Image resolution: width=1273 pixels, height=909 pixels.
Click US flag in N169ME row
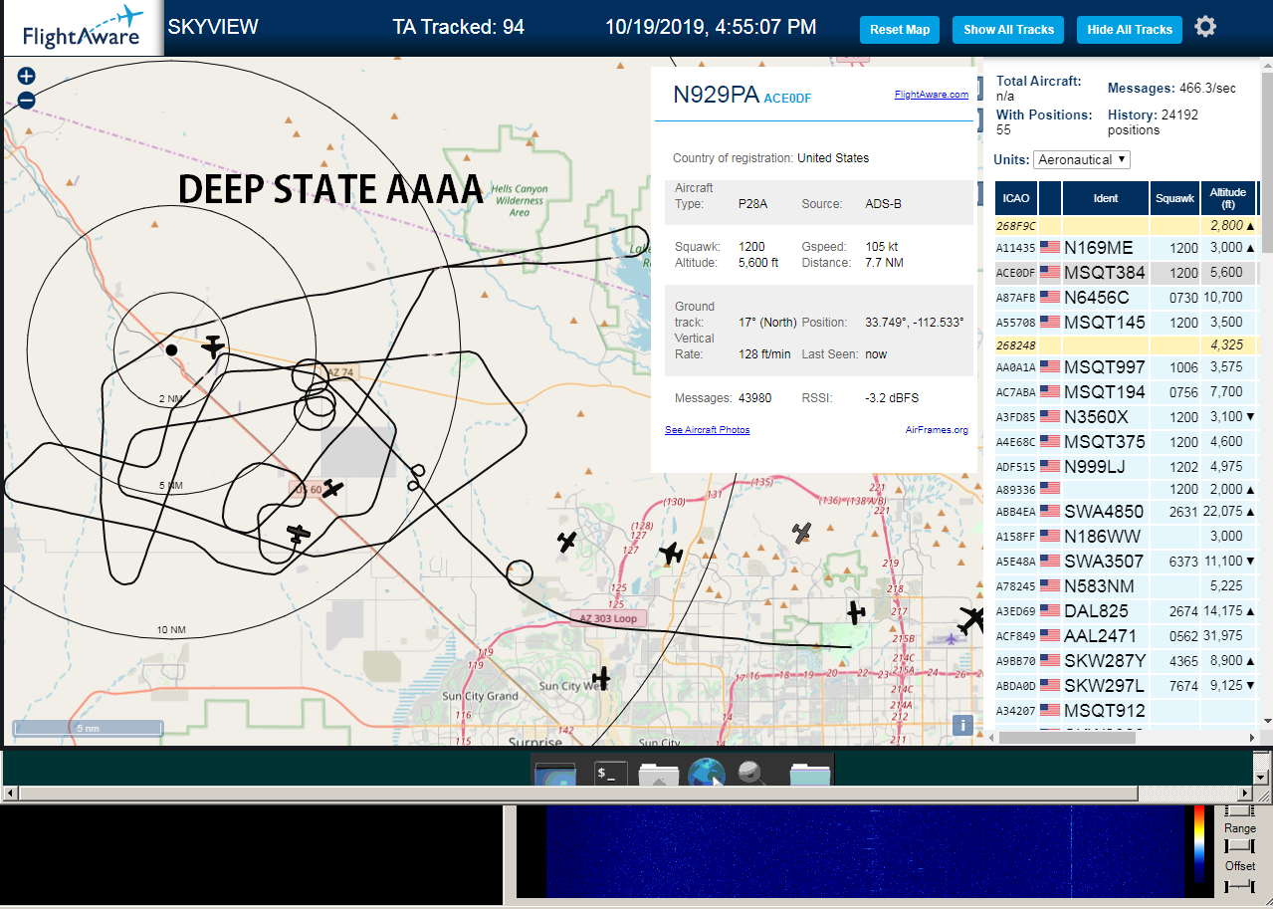(x=1050, y=247)
